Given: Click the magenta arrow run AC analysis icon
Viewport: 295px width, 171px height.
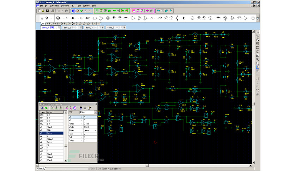Looking at the screenshot, I should coord(147,11).
